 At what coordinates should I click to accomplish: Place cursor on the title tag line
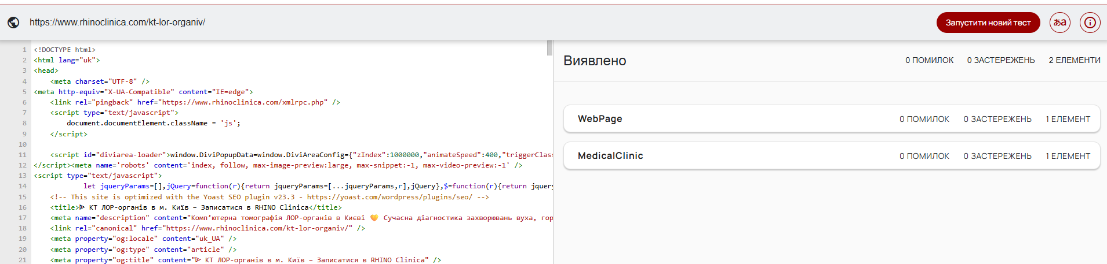196,207
